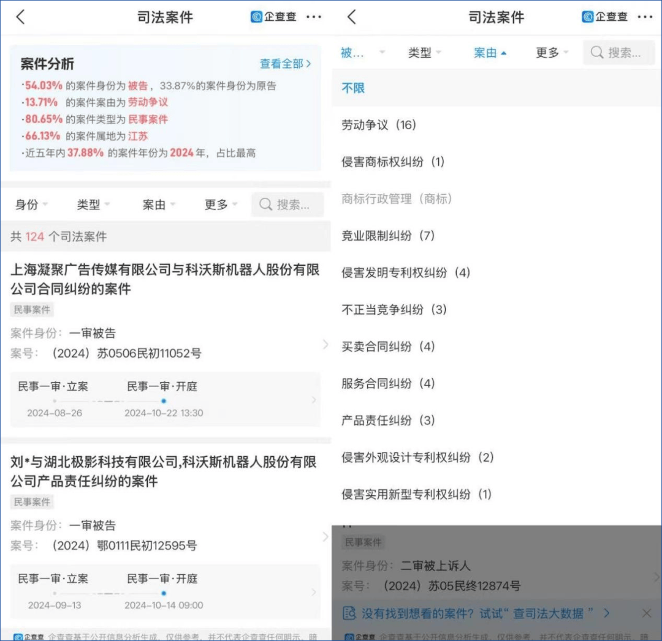Close the 查司法大数据 banner with X

(x=647, y=613)
